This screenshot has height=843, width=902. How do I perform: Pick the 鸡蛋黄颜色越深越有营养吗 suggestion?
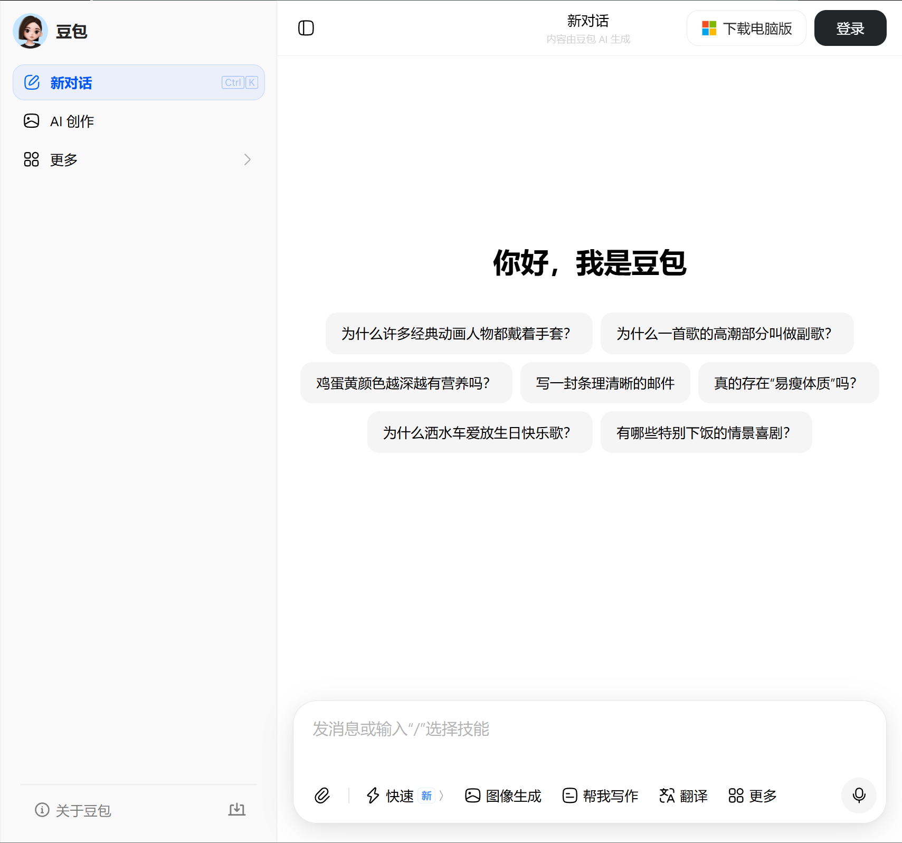(x=405, y=383)
